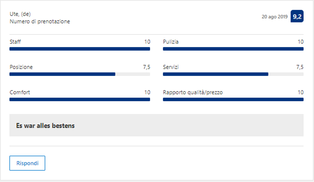Click the Staff label
The height and width of the screenshot is (182, 314).
click(15, 42)
